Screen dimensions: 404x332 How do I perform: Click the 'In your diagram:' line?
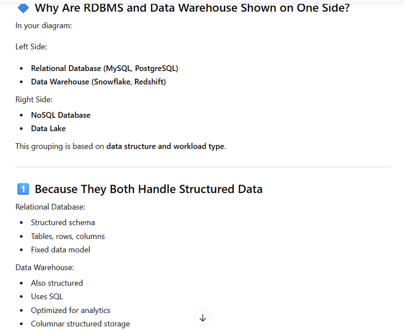tap(44, 25)
